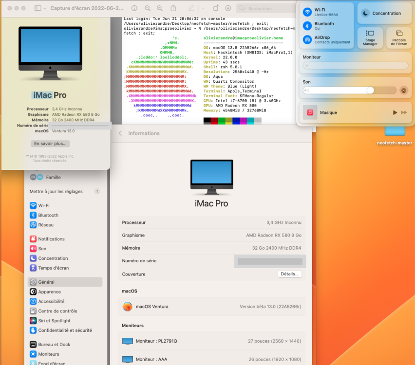Click the AMD Radeon RX 580 8 Go value

tap(274, 235)
